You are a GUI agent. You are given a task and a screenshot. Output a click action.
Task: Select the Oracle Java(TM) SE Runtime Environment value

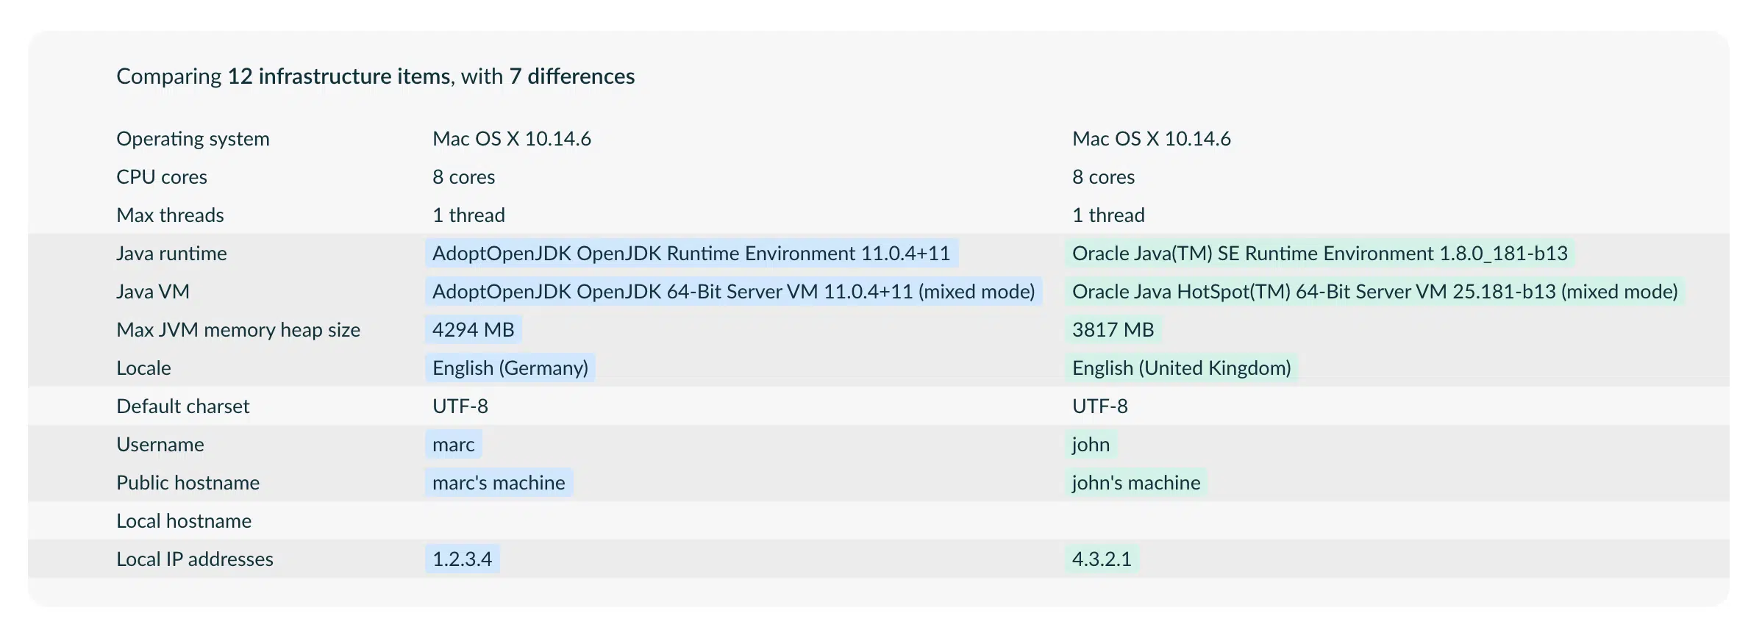click(1320, 254)
